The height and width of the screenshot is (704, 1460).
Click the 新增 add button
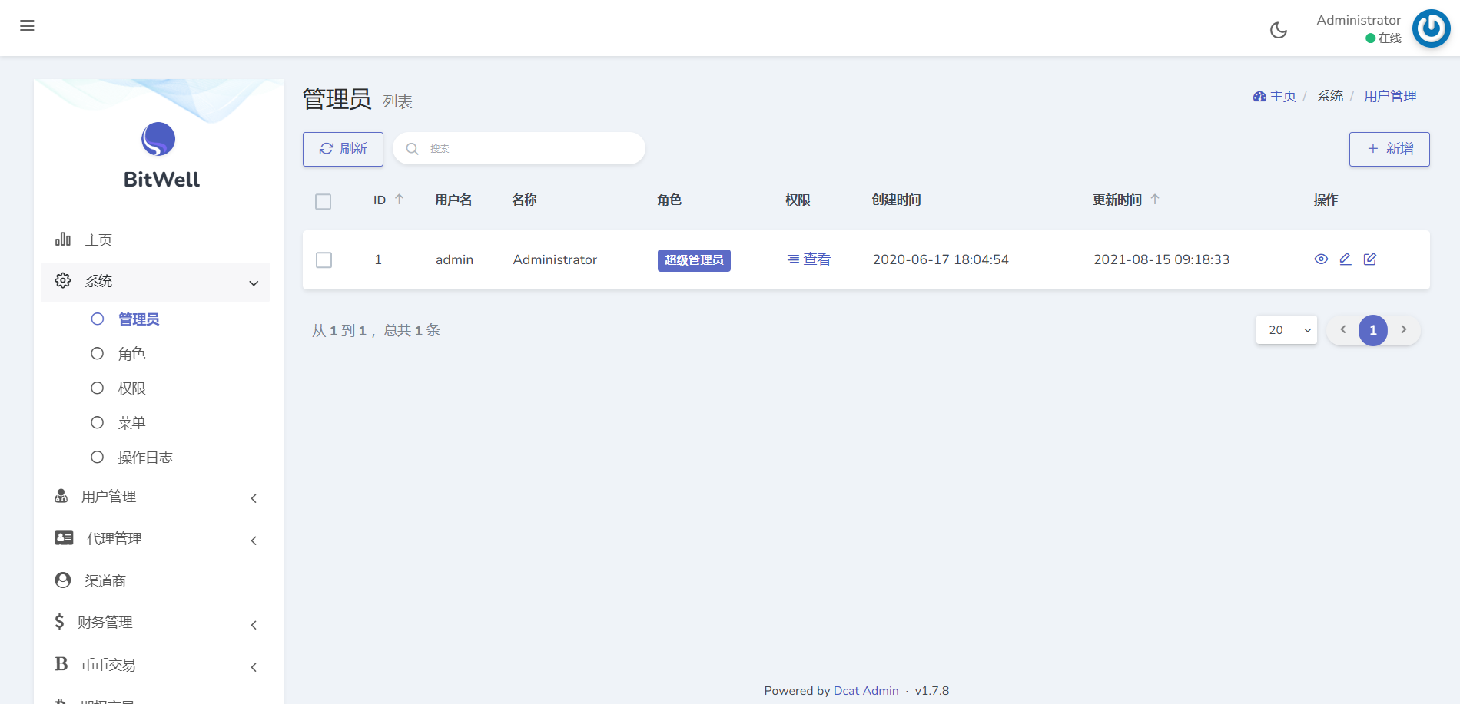point(1389,149)
